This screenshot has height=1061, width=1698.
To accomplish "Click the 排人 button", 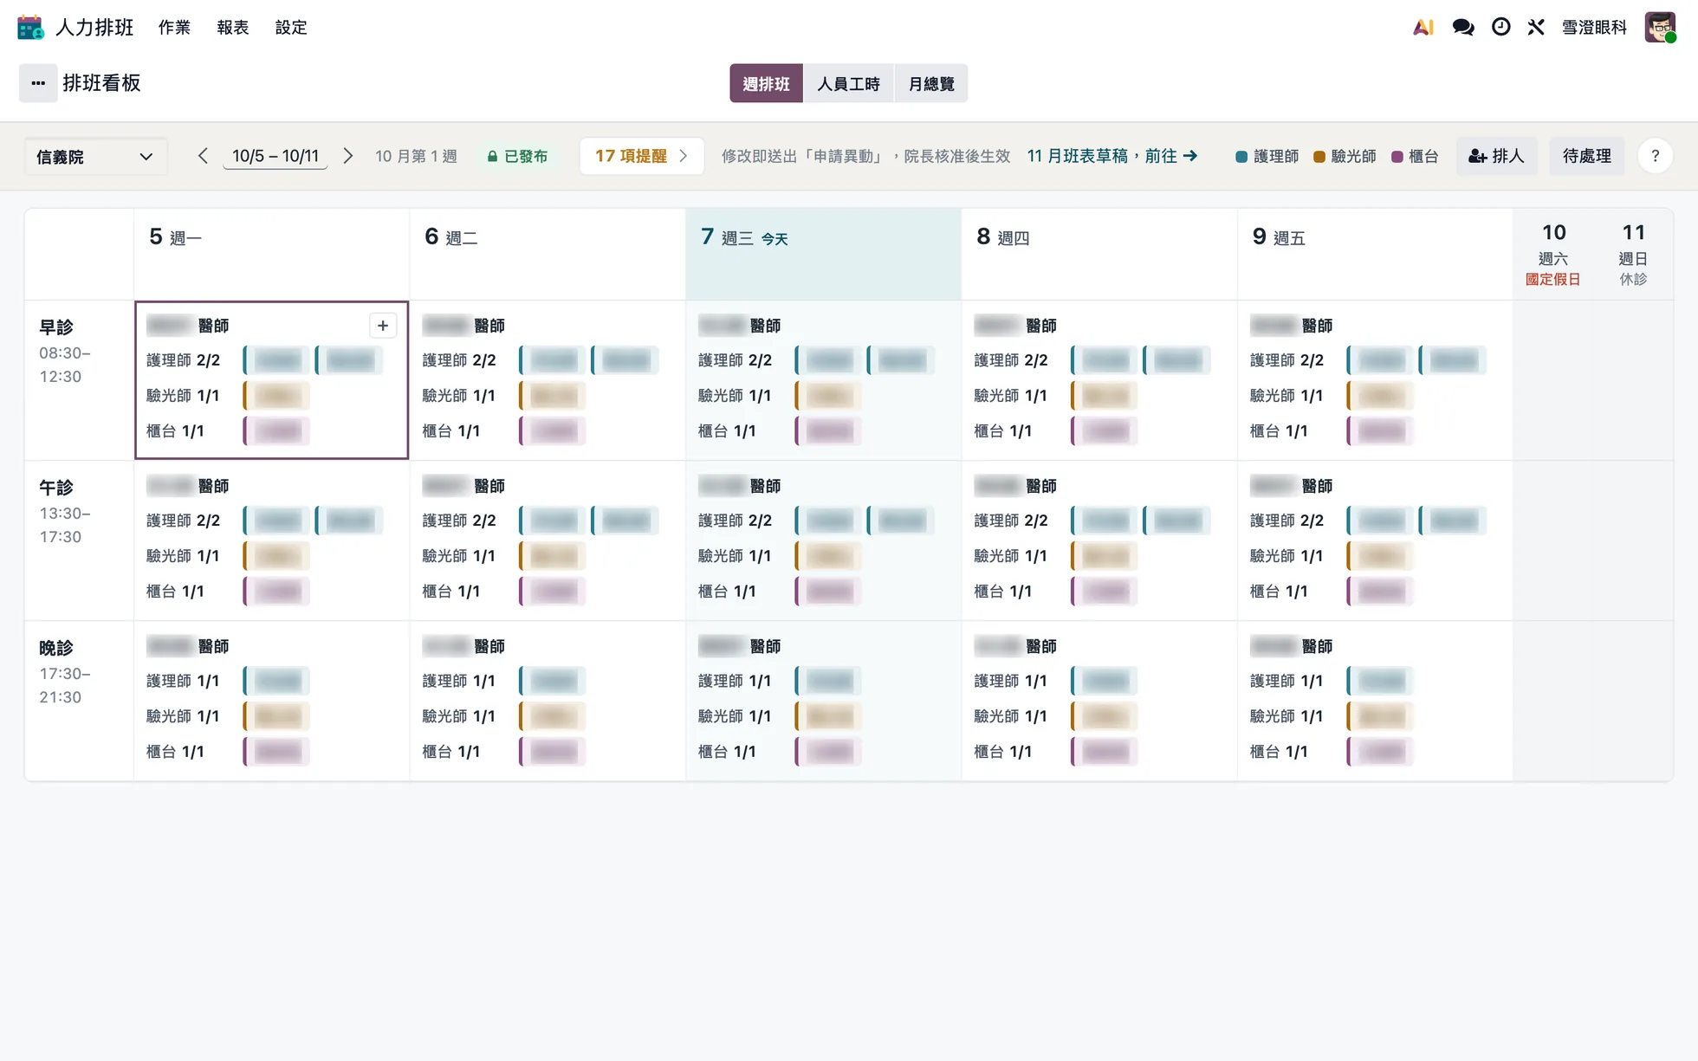I will (x=1496, y=156).
